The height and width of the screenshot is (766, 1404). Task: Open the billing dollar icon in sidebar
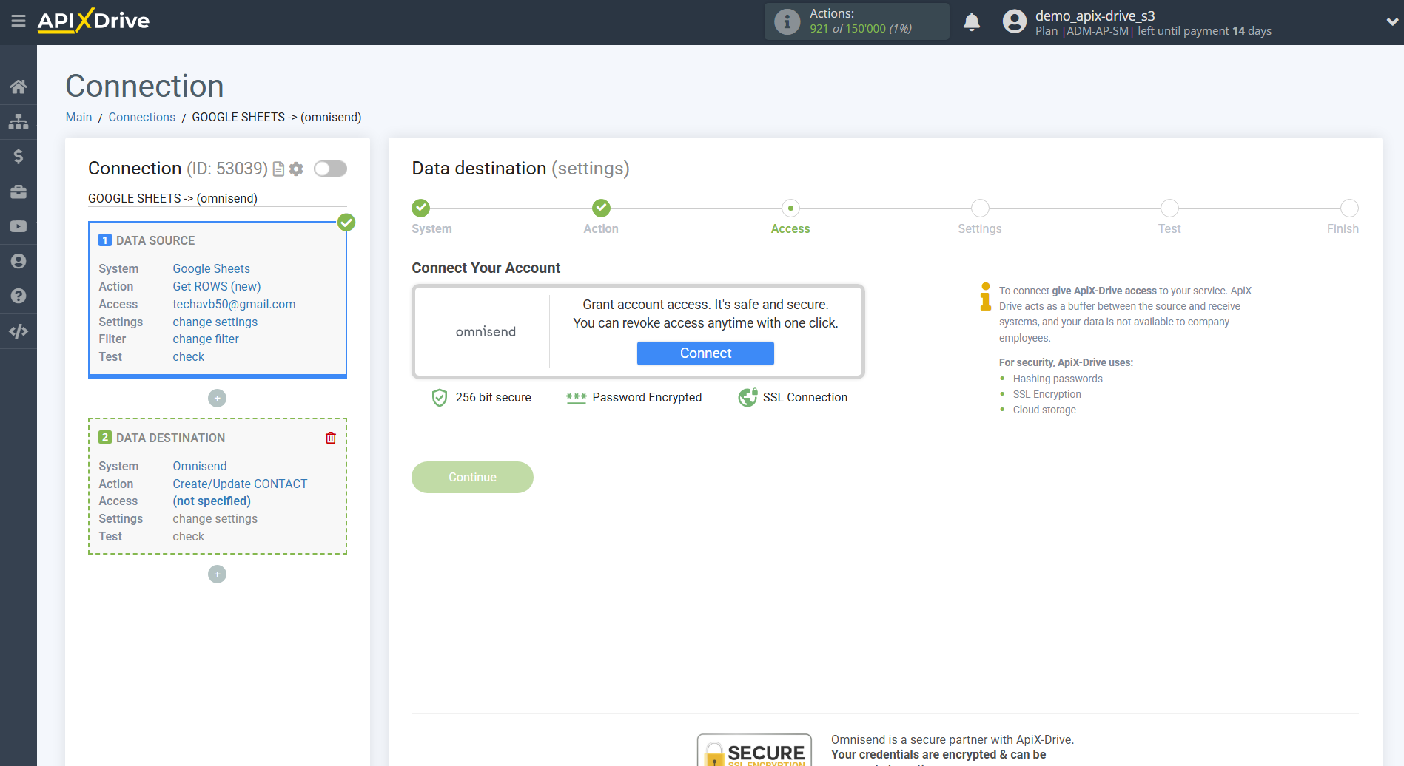click(x=19, y=156)
